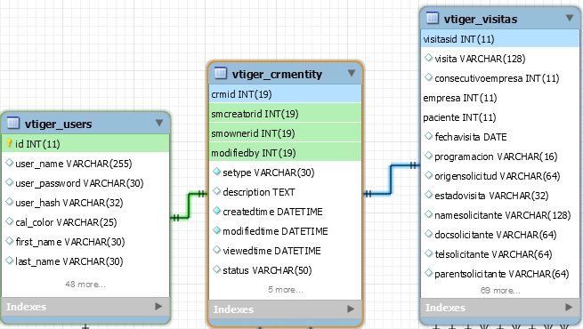Viewport: 583px width, 329px height.
Task: Collapse the vtiger_crmentity table with header arrow
Action: (352, 73)
